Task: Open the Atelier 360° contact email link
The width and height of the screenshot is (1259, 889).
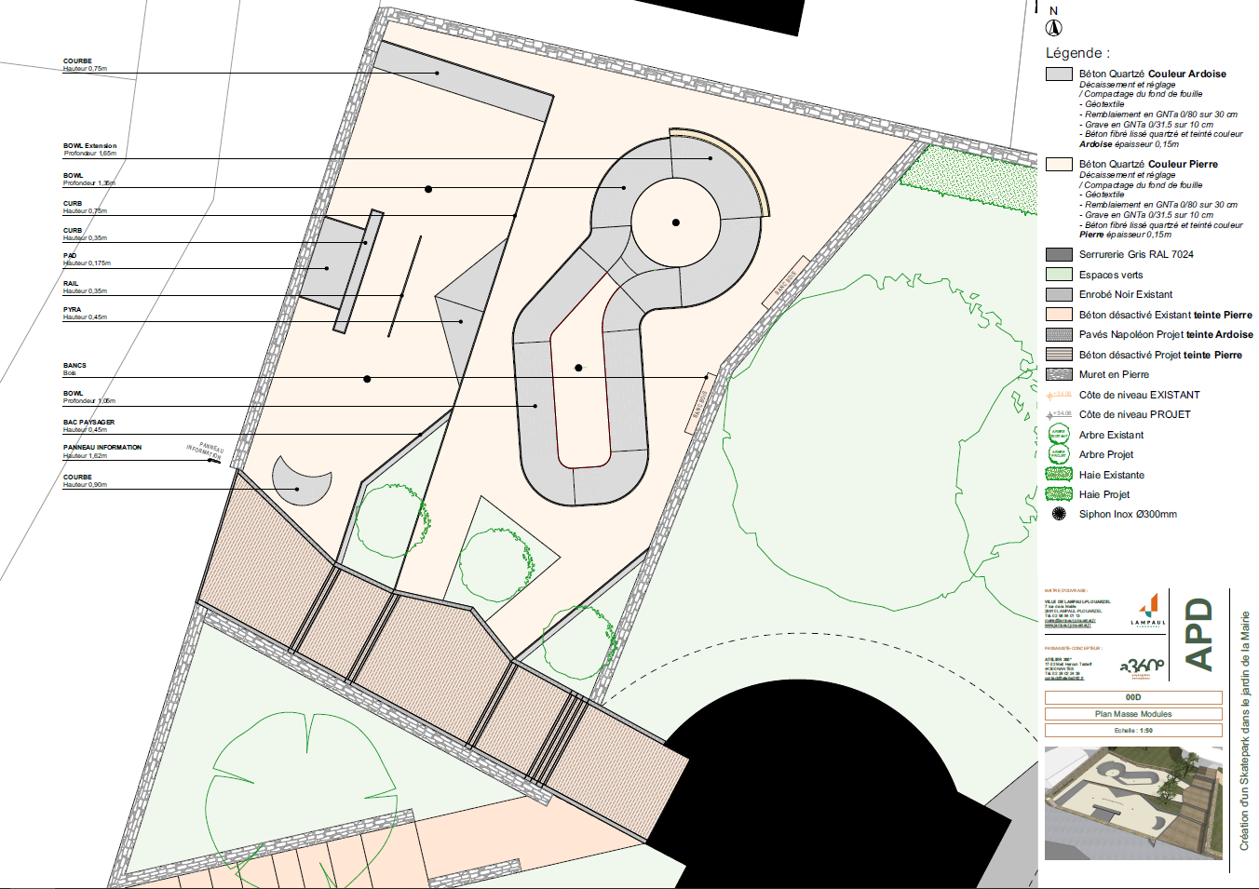Action: click(x=1064, y=679)
